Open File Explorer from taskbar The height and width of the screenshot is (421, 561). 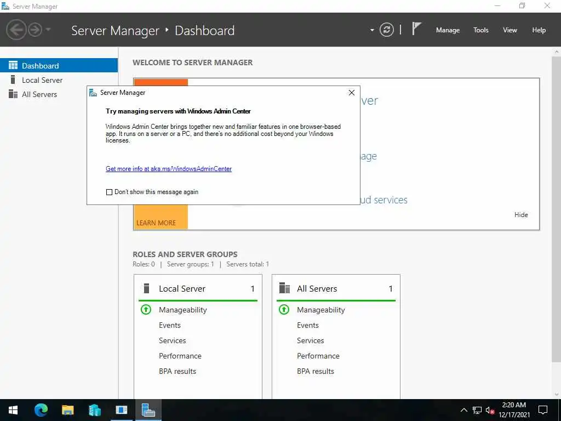[67, 410]
